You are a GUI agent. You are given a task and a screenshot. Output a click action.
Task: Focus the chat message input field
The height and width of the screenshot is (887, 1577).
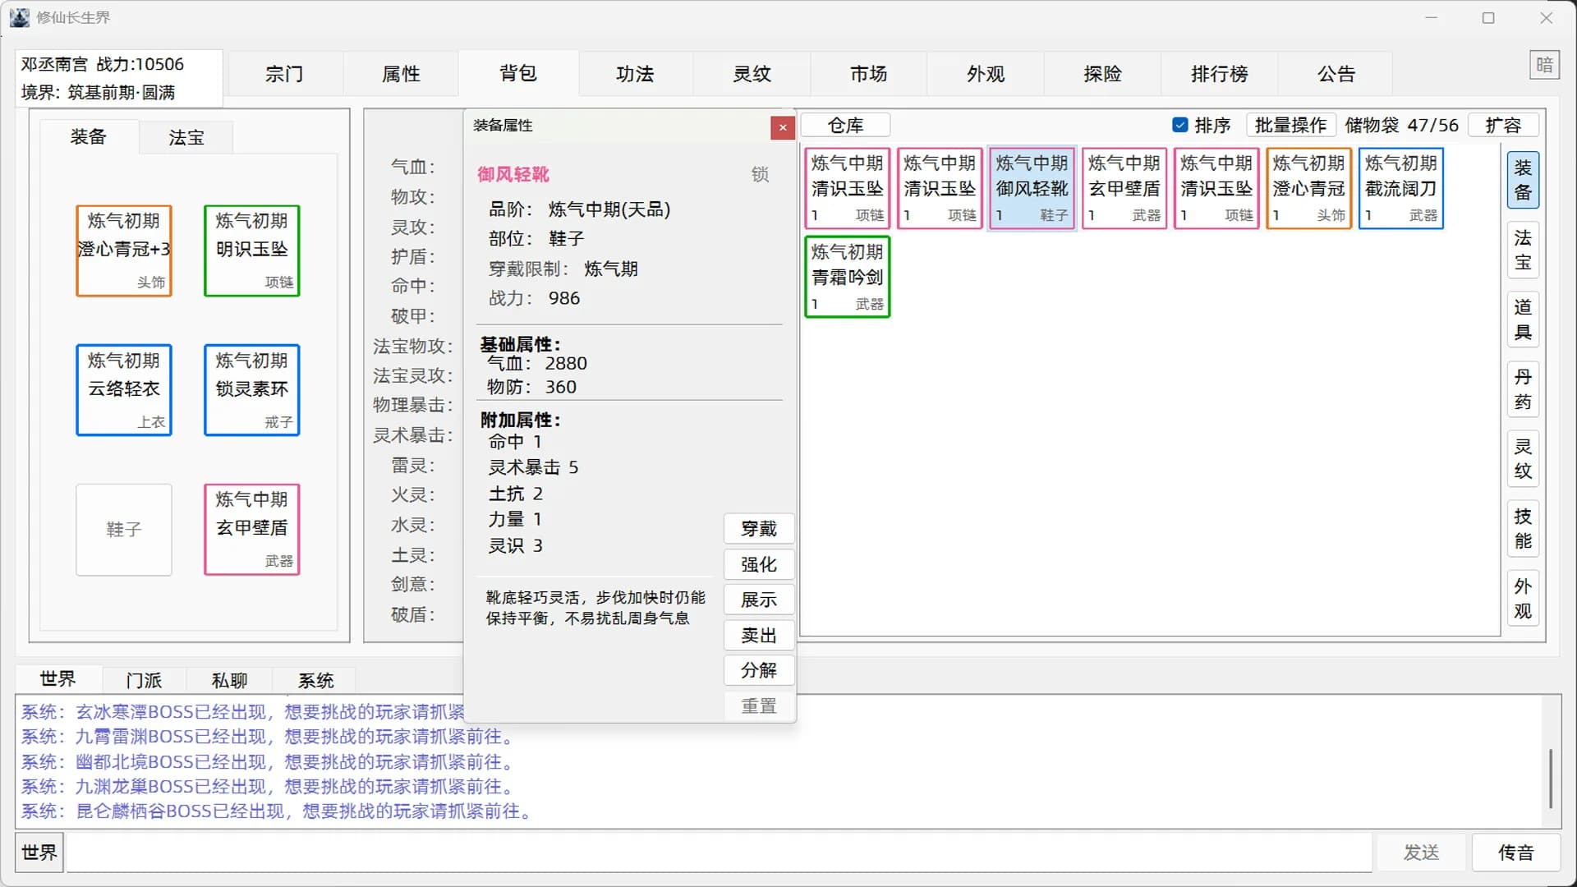(719, 853)
